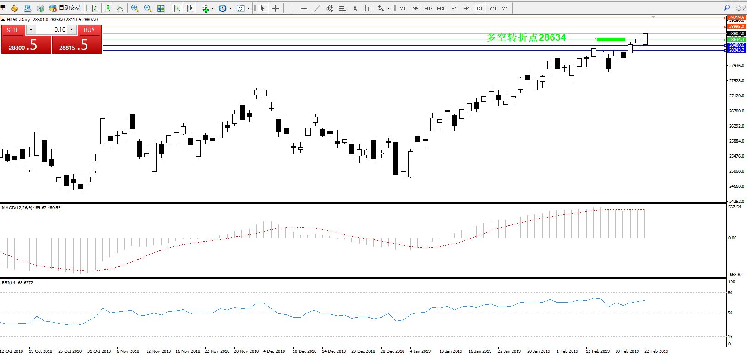
Task: Switch to W1 timeframe
Action: [492, 8]
